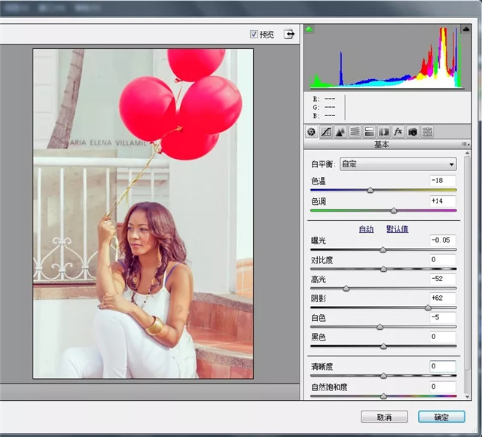This screenshot has width=482, height=437.
Task: Switch to the Tone Curve panel icon
Action: (325, 132)
